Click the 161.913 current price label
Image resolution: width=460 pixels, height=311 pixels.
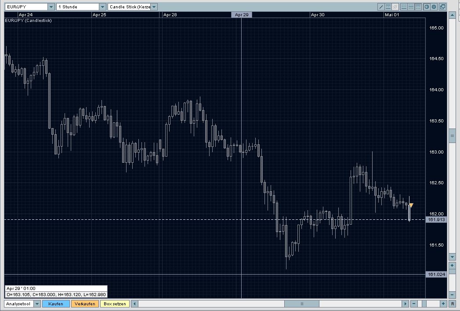(x=436, y=220)
